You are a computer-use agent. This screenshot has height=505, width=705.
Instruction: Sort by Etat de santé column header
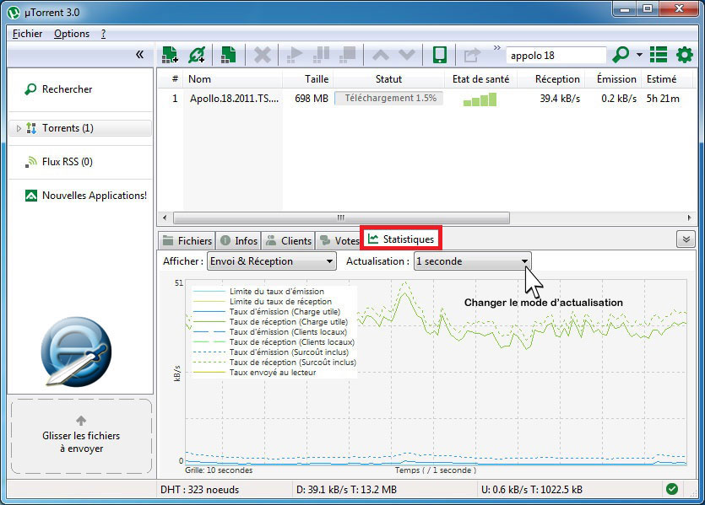[480, 79]
